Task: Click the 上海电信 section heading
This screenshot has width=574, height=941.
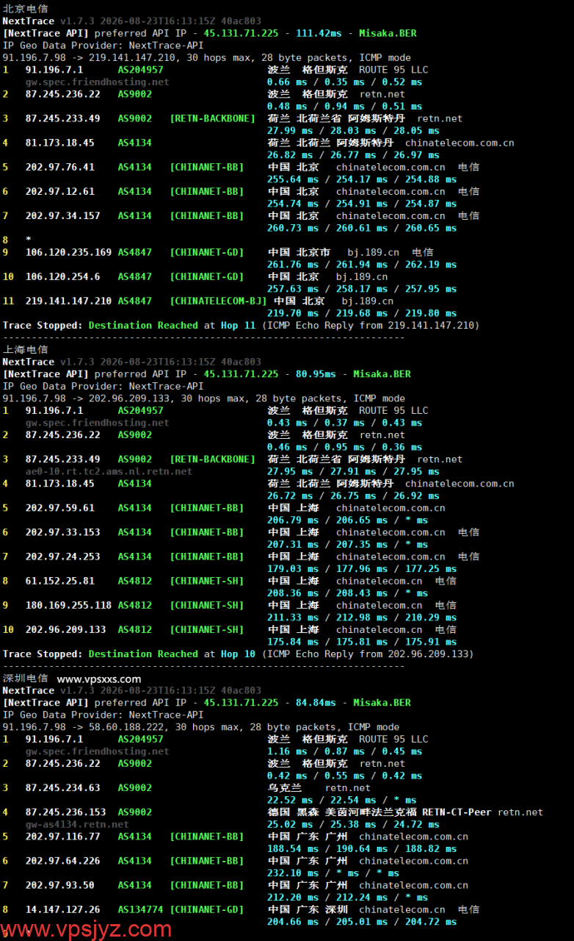Action: pos(26,350)
